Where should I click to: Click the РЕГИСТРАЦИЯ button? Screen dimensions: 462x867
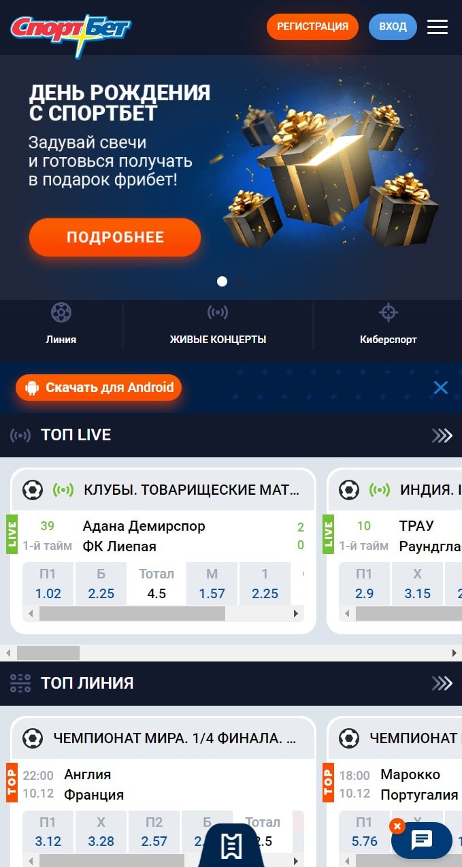click(312, 27)
